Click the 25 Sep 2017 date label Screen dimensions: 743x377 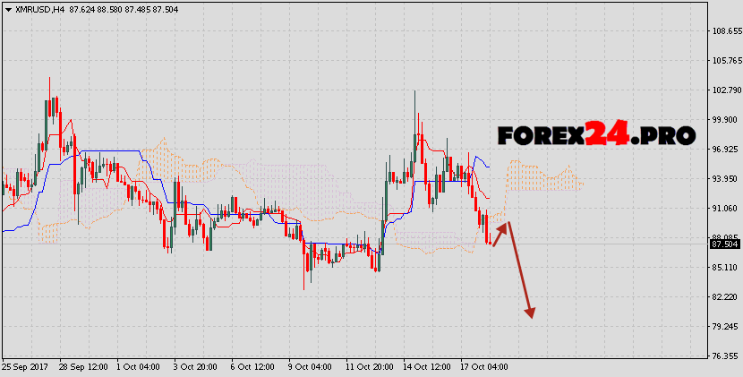point(25,367)
